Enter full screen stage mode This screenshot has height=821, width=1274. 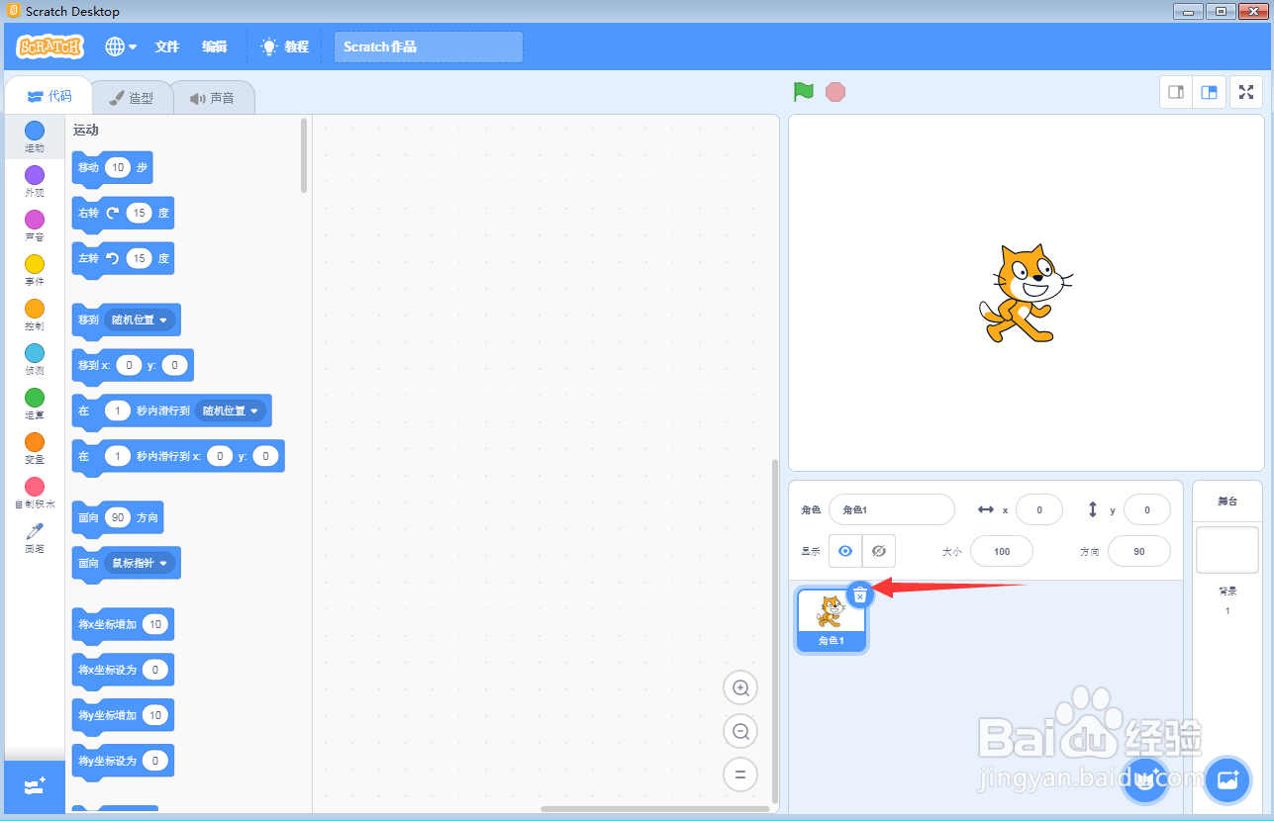point(1246,92)
